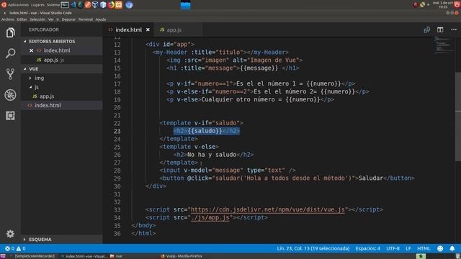Open the Debug view in activity bar
461x259 pixels.
tap(10, 95)
